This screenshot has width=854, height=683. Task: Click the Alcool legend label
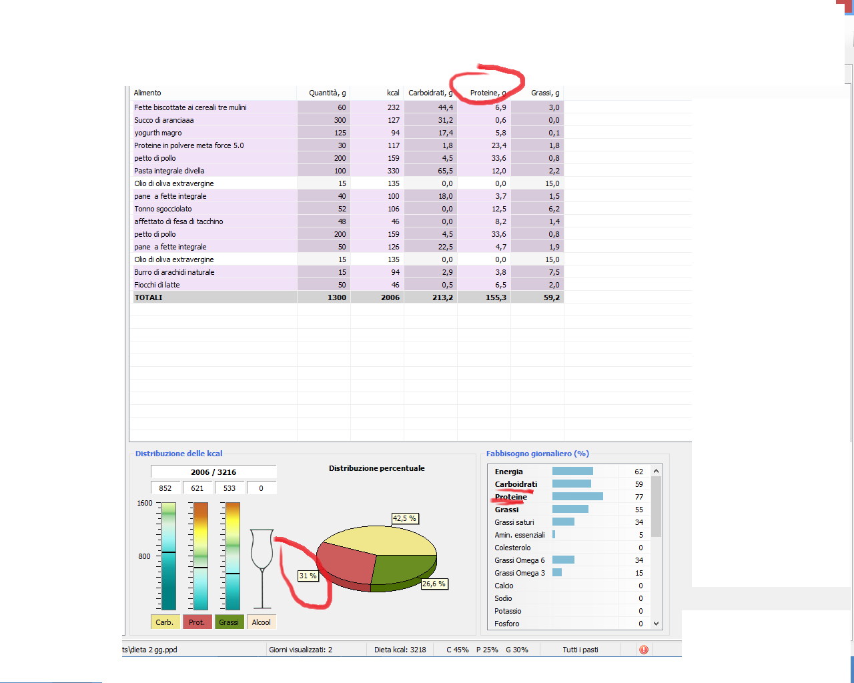click(261, 622)
